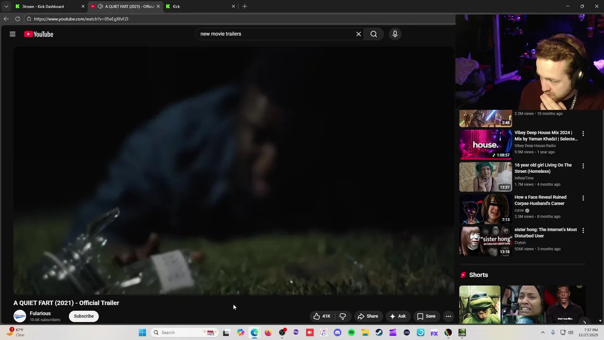Open the crying woman Shorts thumbnail

[x=523, y=305]
